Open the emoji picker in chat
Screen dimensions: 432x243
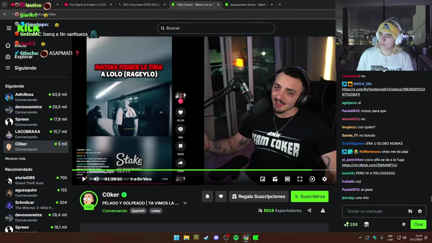420,211
